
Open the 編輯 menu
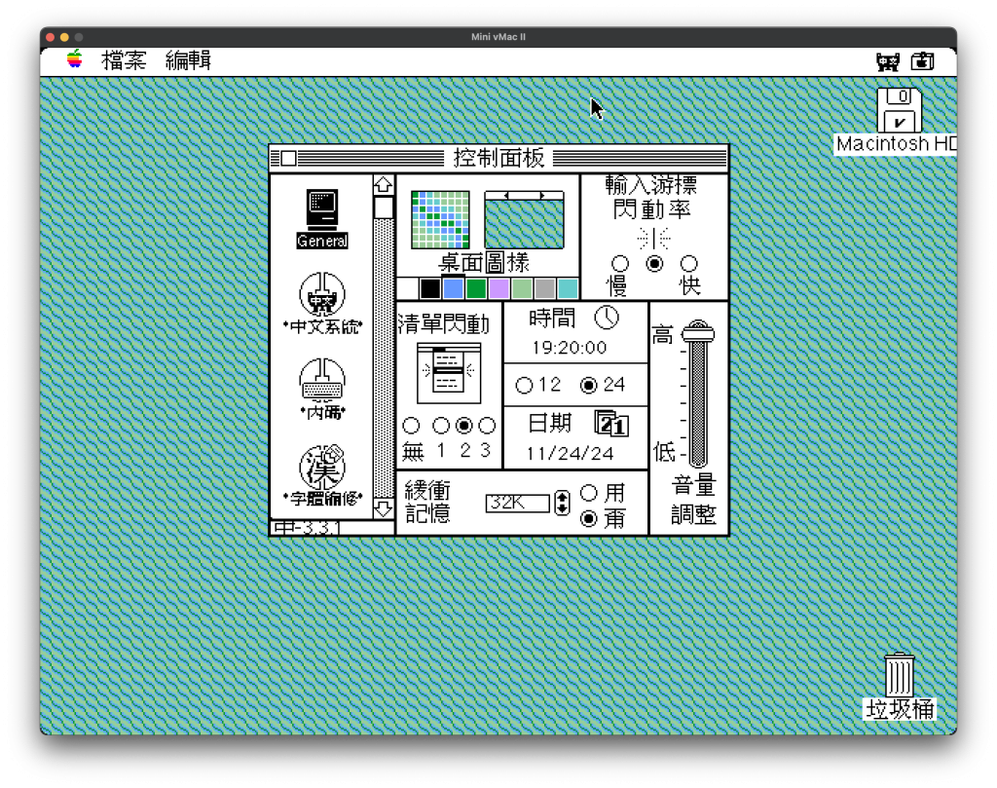point(188,61)
